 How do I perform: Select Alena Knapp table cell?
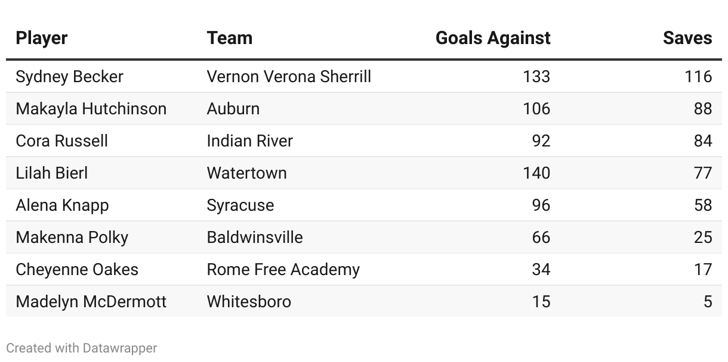tap(63, 205)
